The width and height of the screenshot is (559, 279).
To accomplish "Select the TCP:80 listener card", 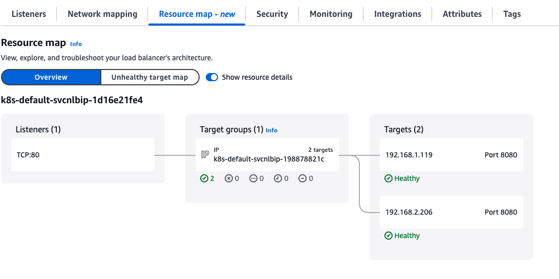I will tap(82, 154).
